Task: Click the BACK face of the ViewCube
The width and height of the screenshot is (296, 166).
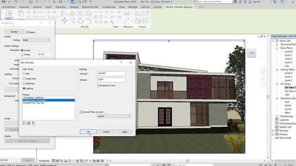Action: pyautogui.click(x=252, y=53)
